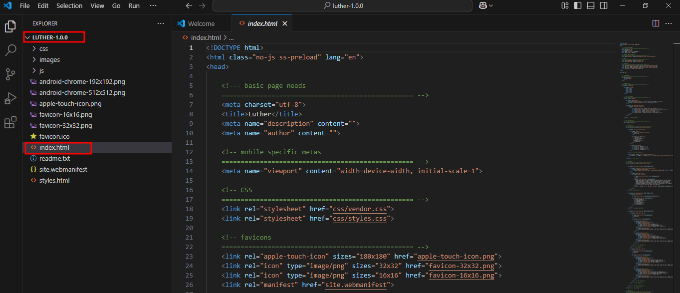Open the editor More Actions ellipsis

tap(669, 23)
